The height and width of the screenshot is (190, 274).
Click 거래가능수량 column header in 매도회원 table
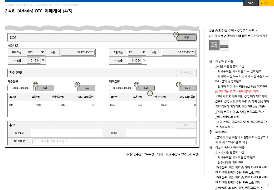(x=160, y=97)
